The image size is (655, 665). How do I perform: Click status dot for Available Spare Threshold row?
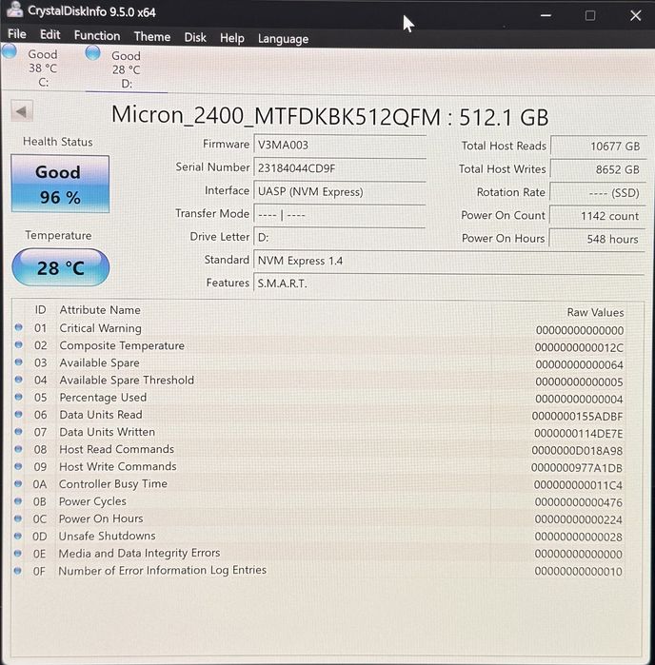[19, 380]
